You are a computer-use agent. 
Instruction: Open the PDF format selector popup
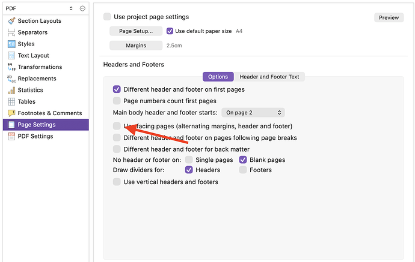click(x=40, y=8)
